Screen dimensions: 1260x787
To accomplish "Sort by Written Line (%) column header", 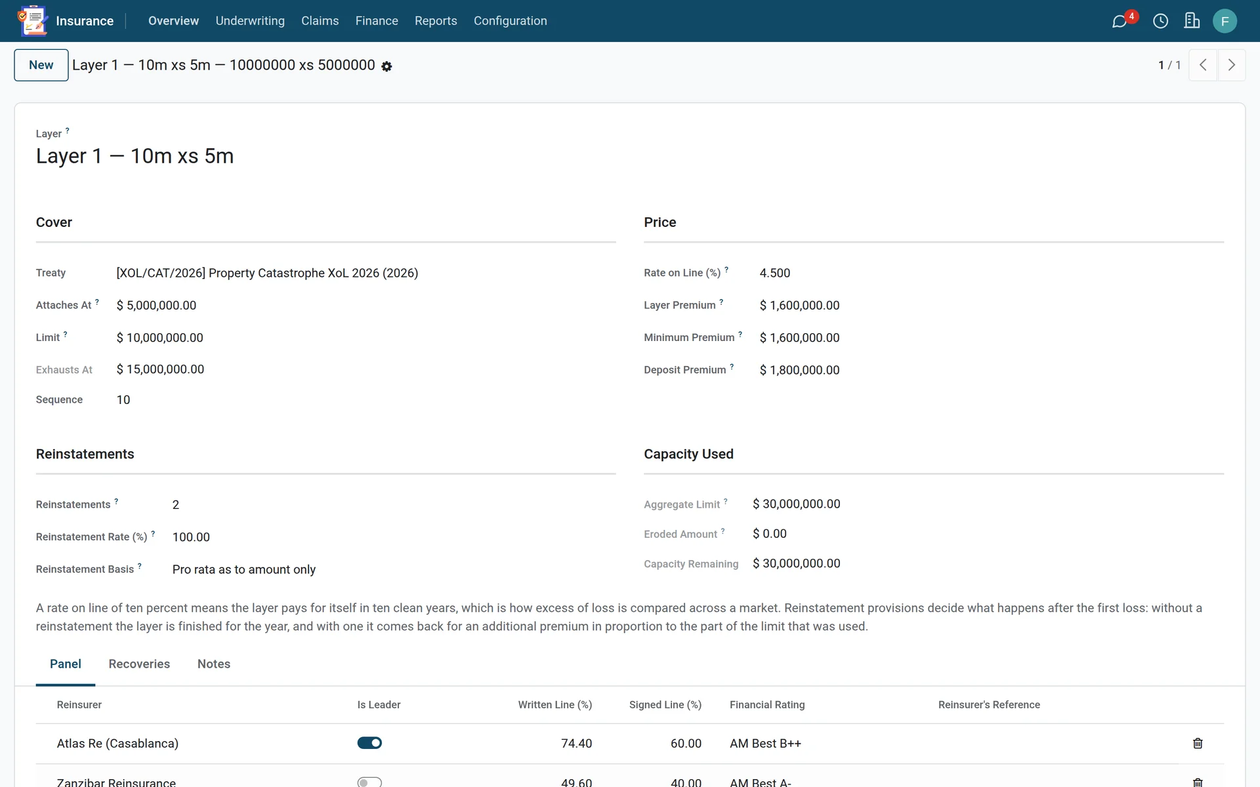I will pos(555,704).
